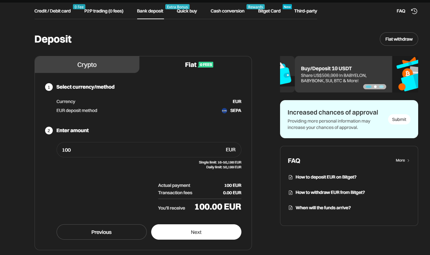Switch to P2P trading (0 fees) tab

click(x=104, y=11)
